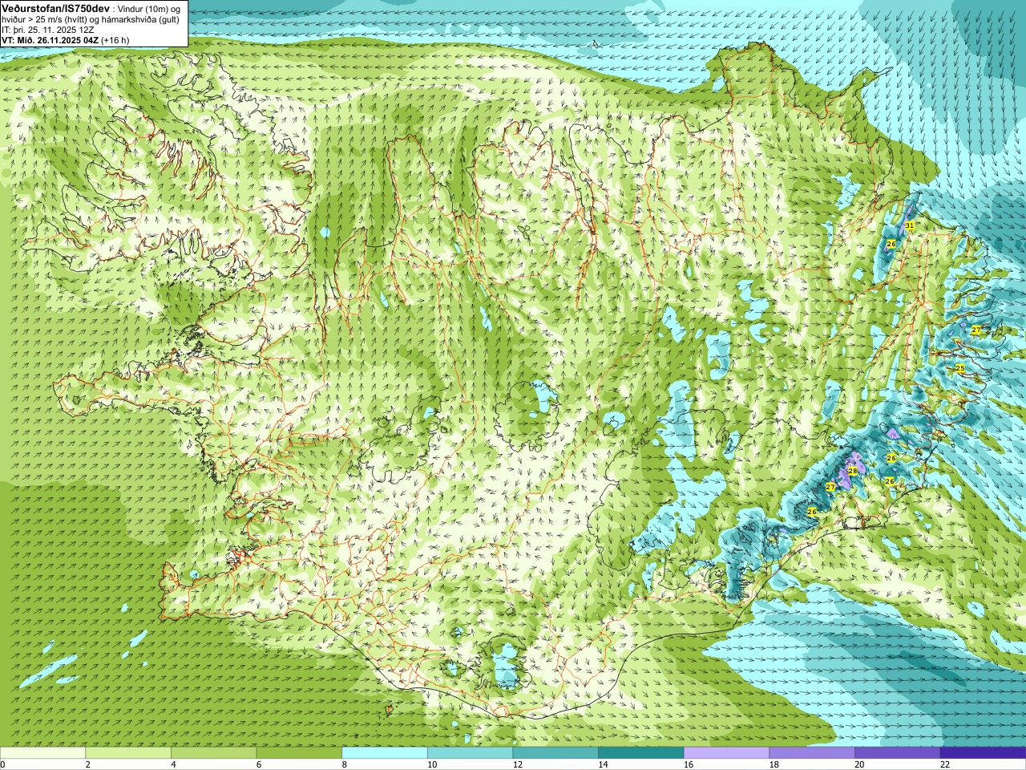Viewport: 1026px width, 770px height.
Task: Click the "IT: þri. 25. 11. 2025 12Z" line
Action: coord(48,29)
